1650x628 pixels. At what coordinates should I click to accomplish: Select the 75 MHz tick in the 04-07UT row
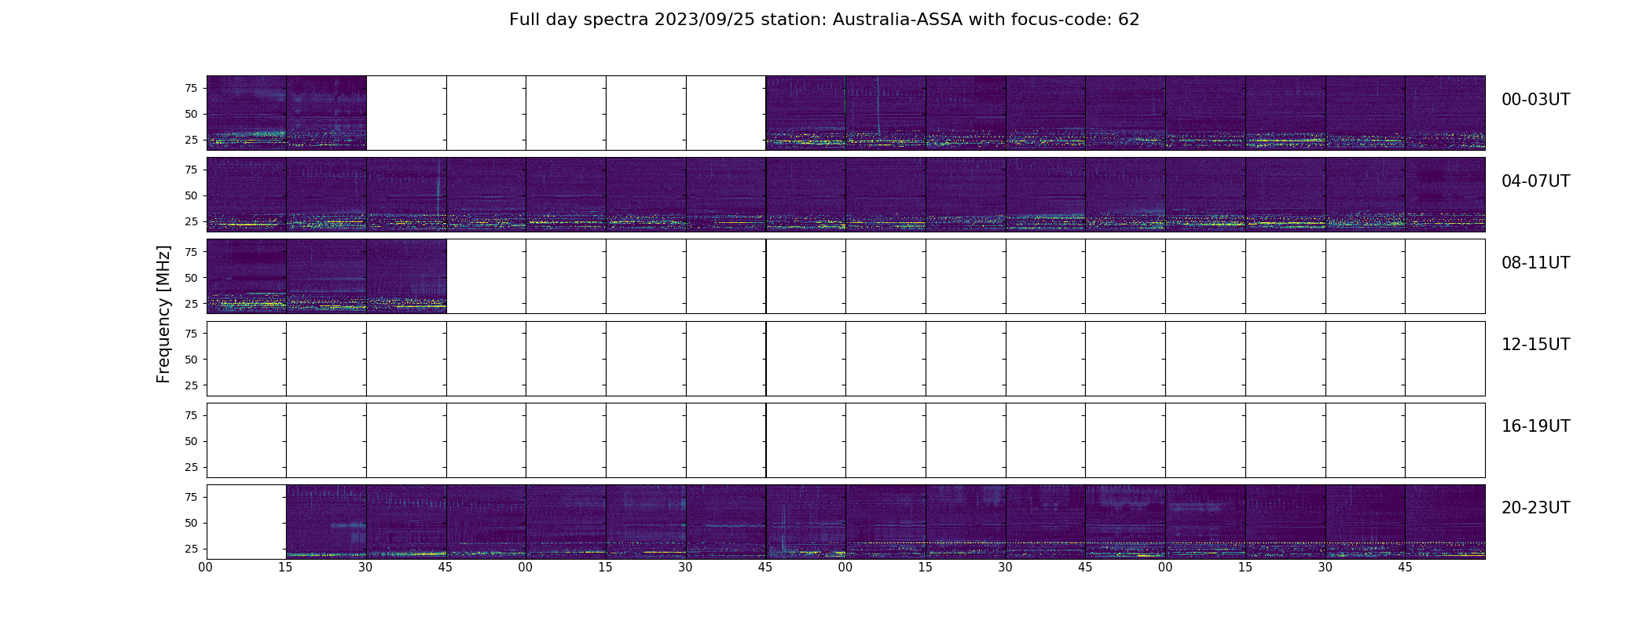coord(191,170)
